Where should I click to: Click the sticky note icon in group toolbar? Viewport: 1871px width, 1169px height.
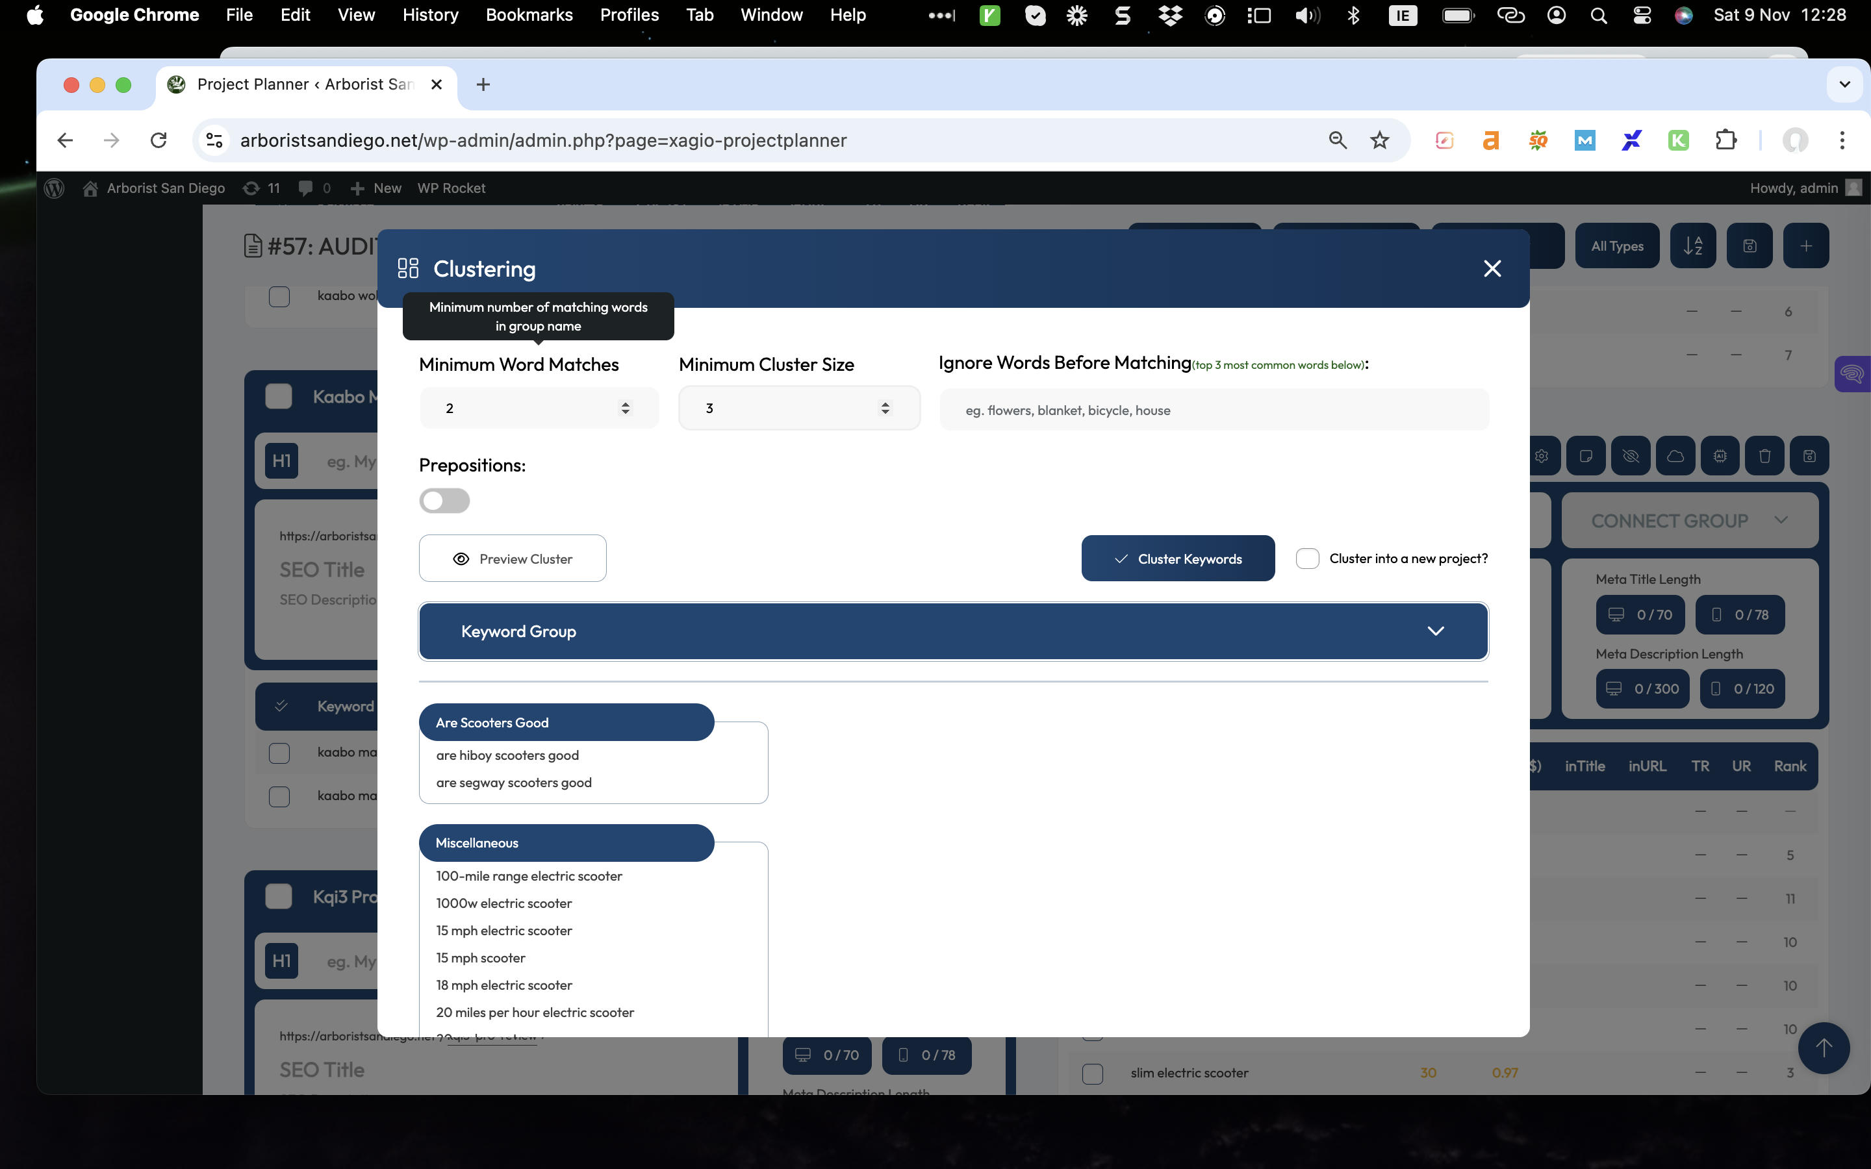pos(1586,456)
